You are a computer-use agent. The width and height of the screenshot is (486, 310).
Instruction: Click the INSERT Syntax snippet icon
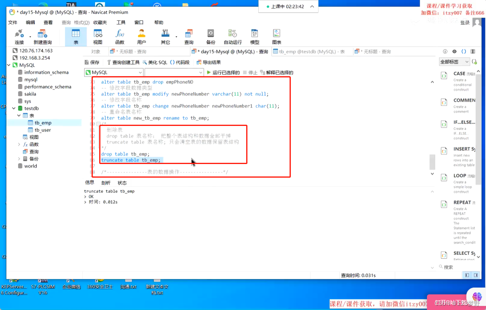click(x=444, y=151)
